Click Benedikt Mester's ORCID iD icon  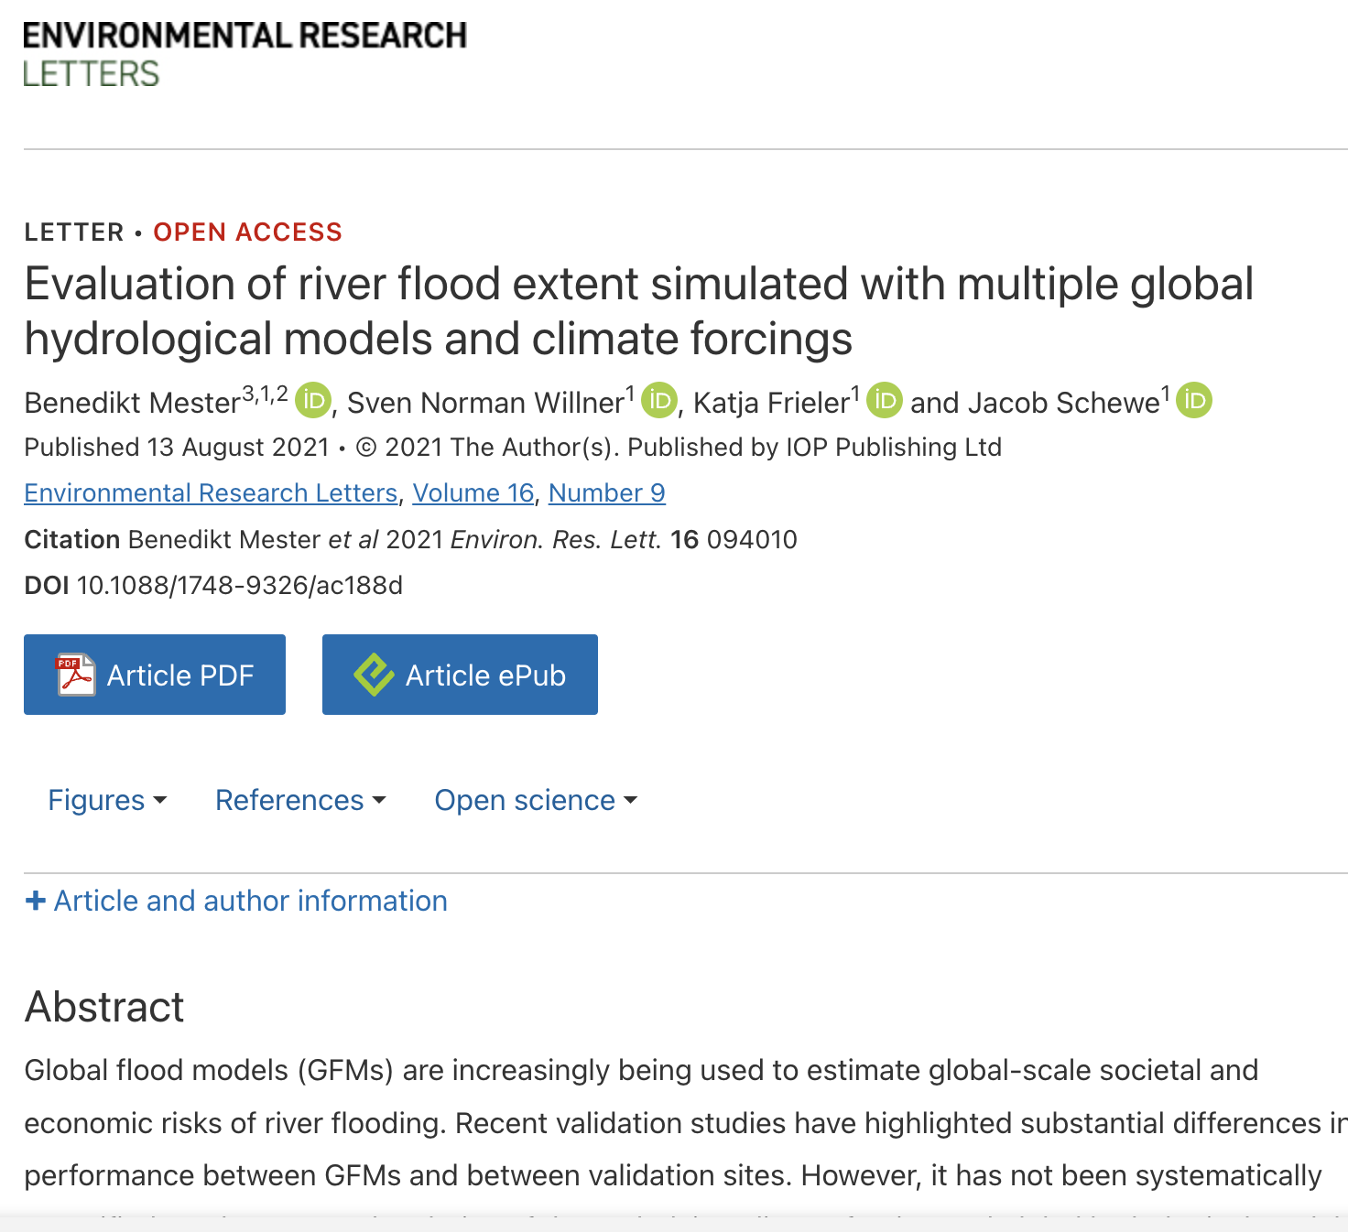312,400
